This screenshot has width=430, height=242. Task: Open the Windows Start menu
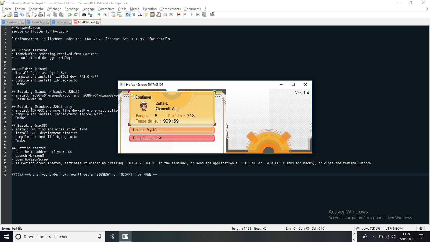(x=6, y=237)
